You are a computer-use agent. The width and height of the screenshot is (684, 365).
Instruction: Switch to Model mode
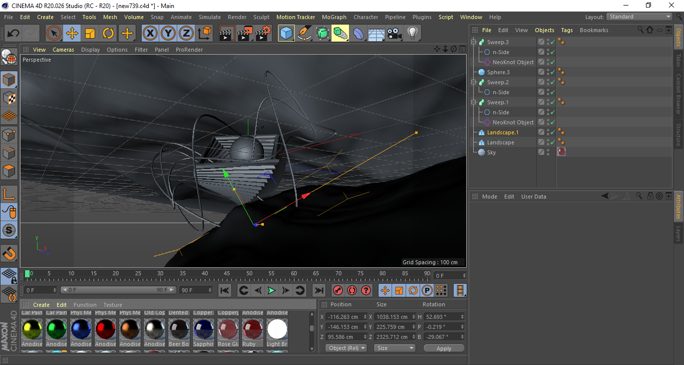[10, 80]
